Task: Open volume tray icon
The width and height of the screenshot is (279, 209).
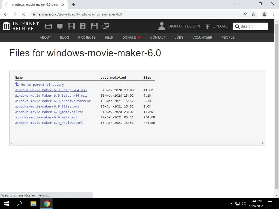Action: point(244,204)
